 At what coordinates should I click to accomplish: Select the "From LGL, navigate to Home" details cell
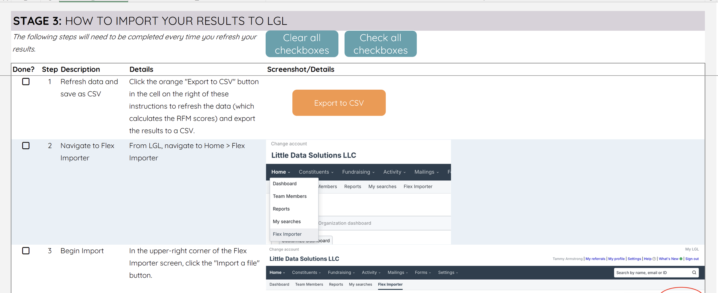(x=197, y=192)
